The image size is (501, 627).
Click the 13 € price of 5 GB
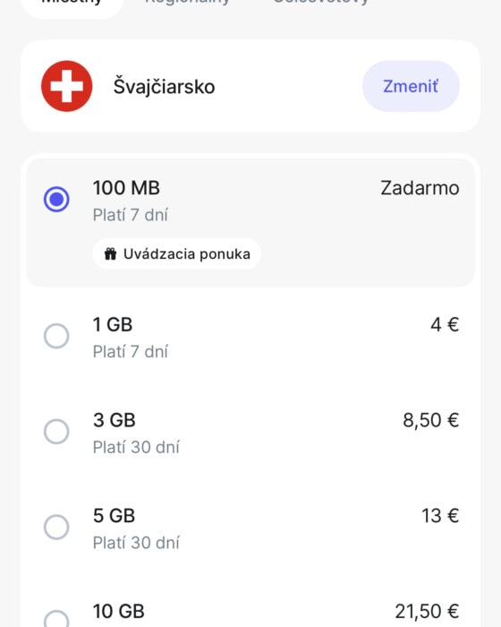440,515
